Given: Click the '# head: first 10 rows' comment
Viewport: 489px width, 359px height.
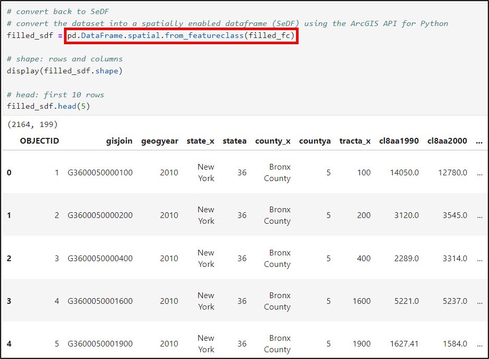Looking at the screenshot, I should pos(56,95).
